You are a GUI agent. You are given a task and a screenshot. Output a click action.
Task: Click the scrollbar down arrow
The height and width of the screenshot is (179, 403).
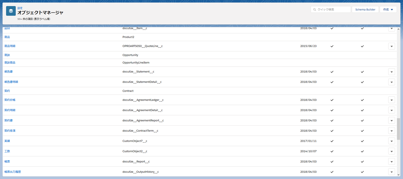click(x=398, y=174)
